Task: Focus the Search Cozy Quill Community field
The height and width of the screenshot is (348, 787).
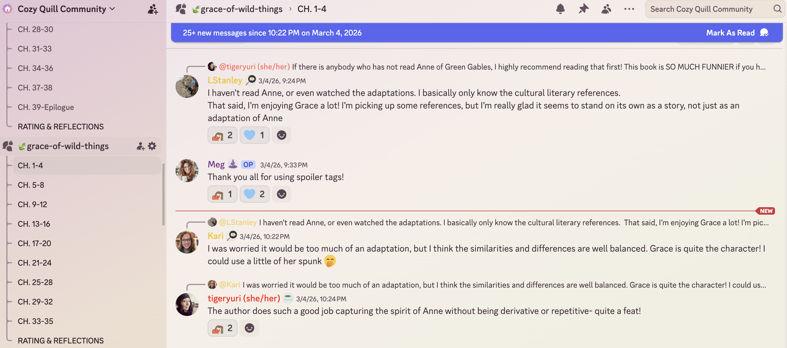Action: tap(709, 9)
